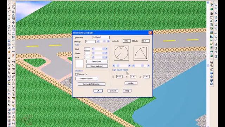Click the light source X vector field
This screenshot has height=127, width=225.
(120, 77)
